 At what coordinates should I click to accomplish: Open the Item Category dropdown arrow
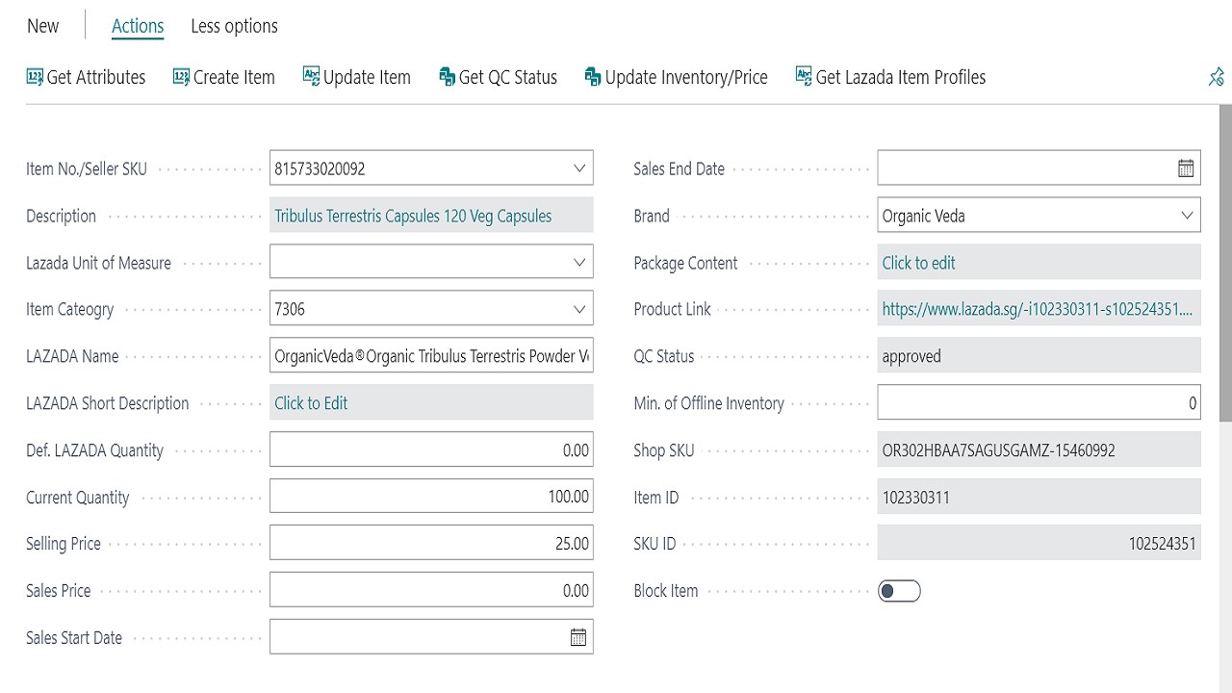[x=579, y=309]
